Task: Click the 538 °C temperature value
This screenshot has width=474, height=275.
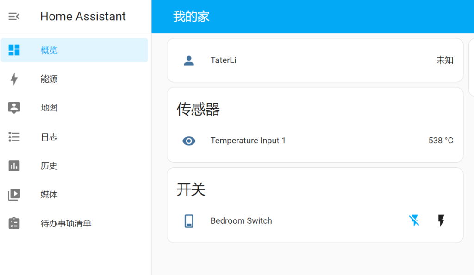Action: [441, 141]
